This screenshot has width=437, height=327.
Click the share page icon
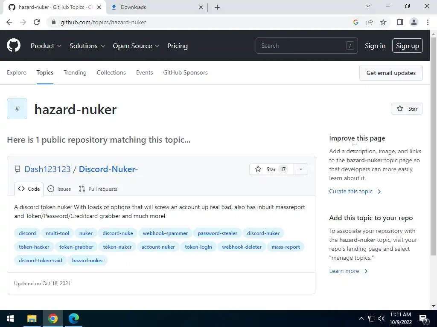(x=370, y=22)
